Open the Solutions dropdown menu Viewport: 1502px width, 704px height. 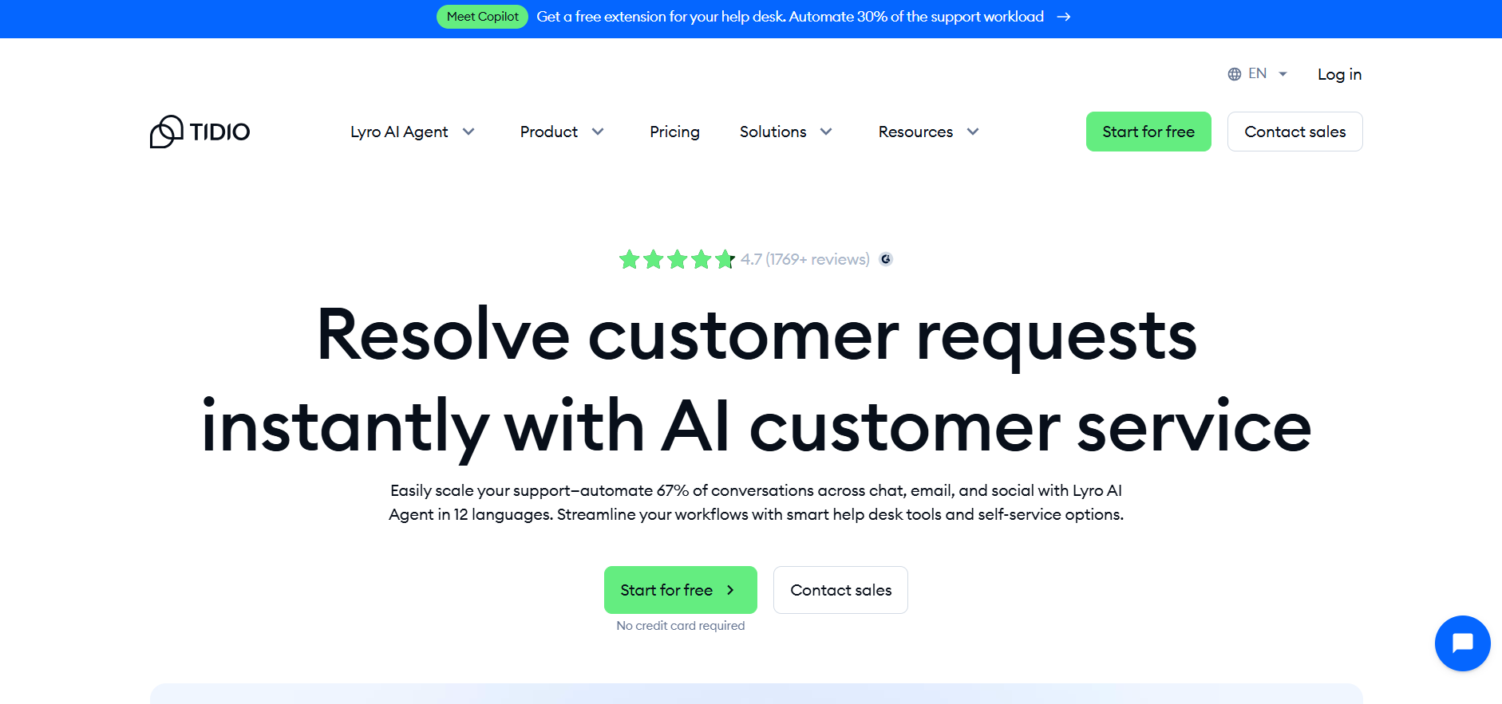pyautogui.click(x=786, y=132)
